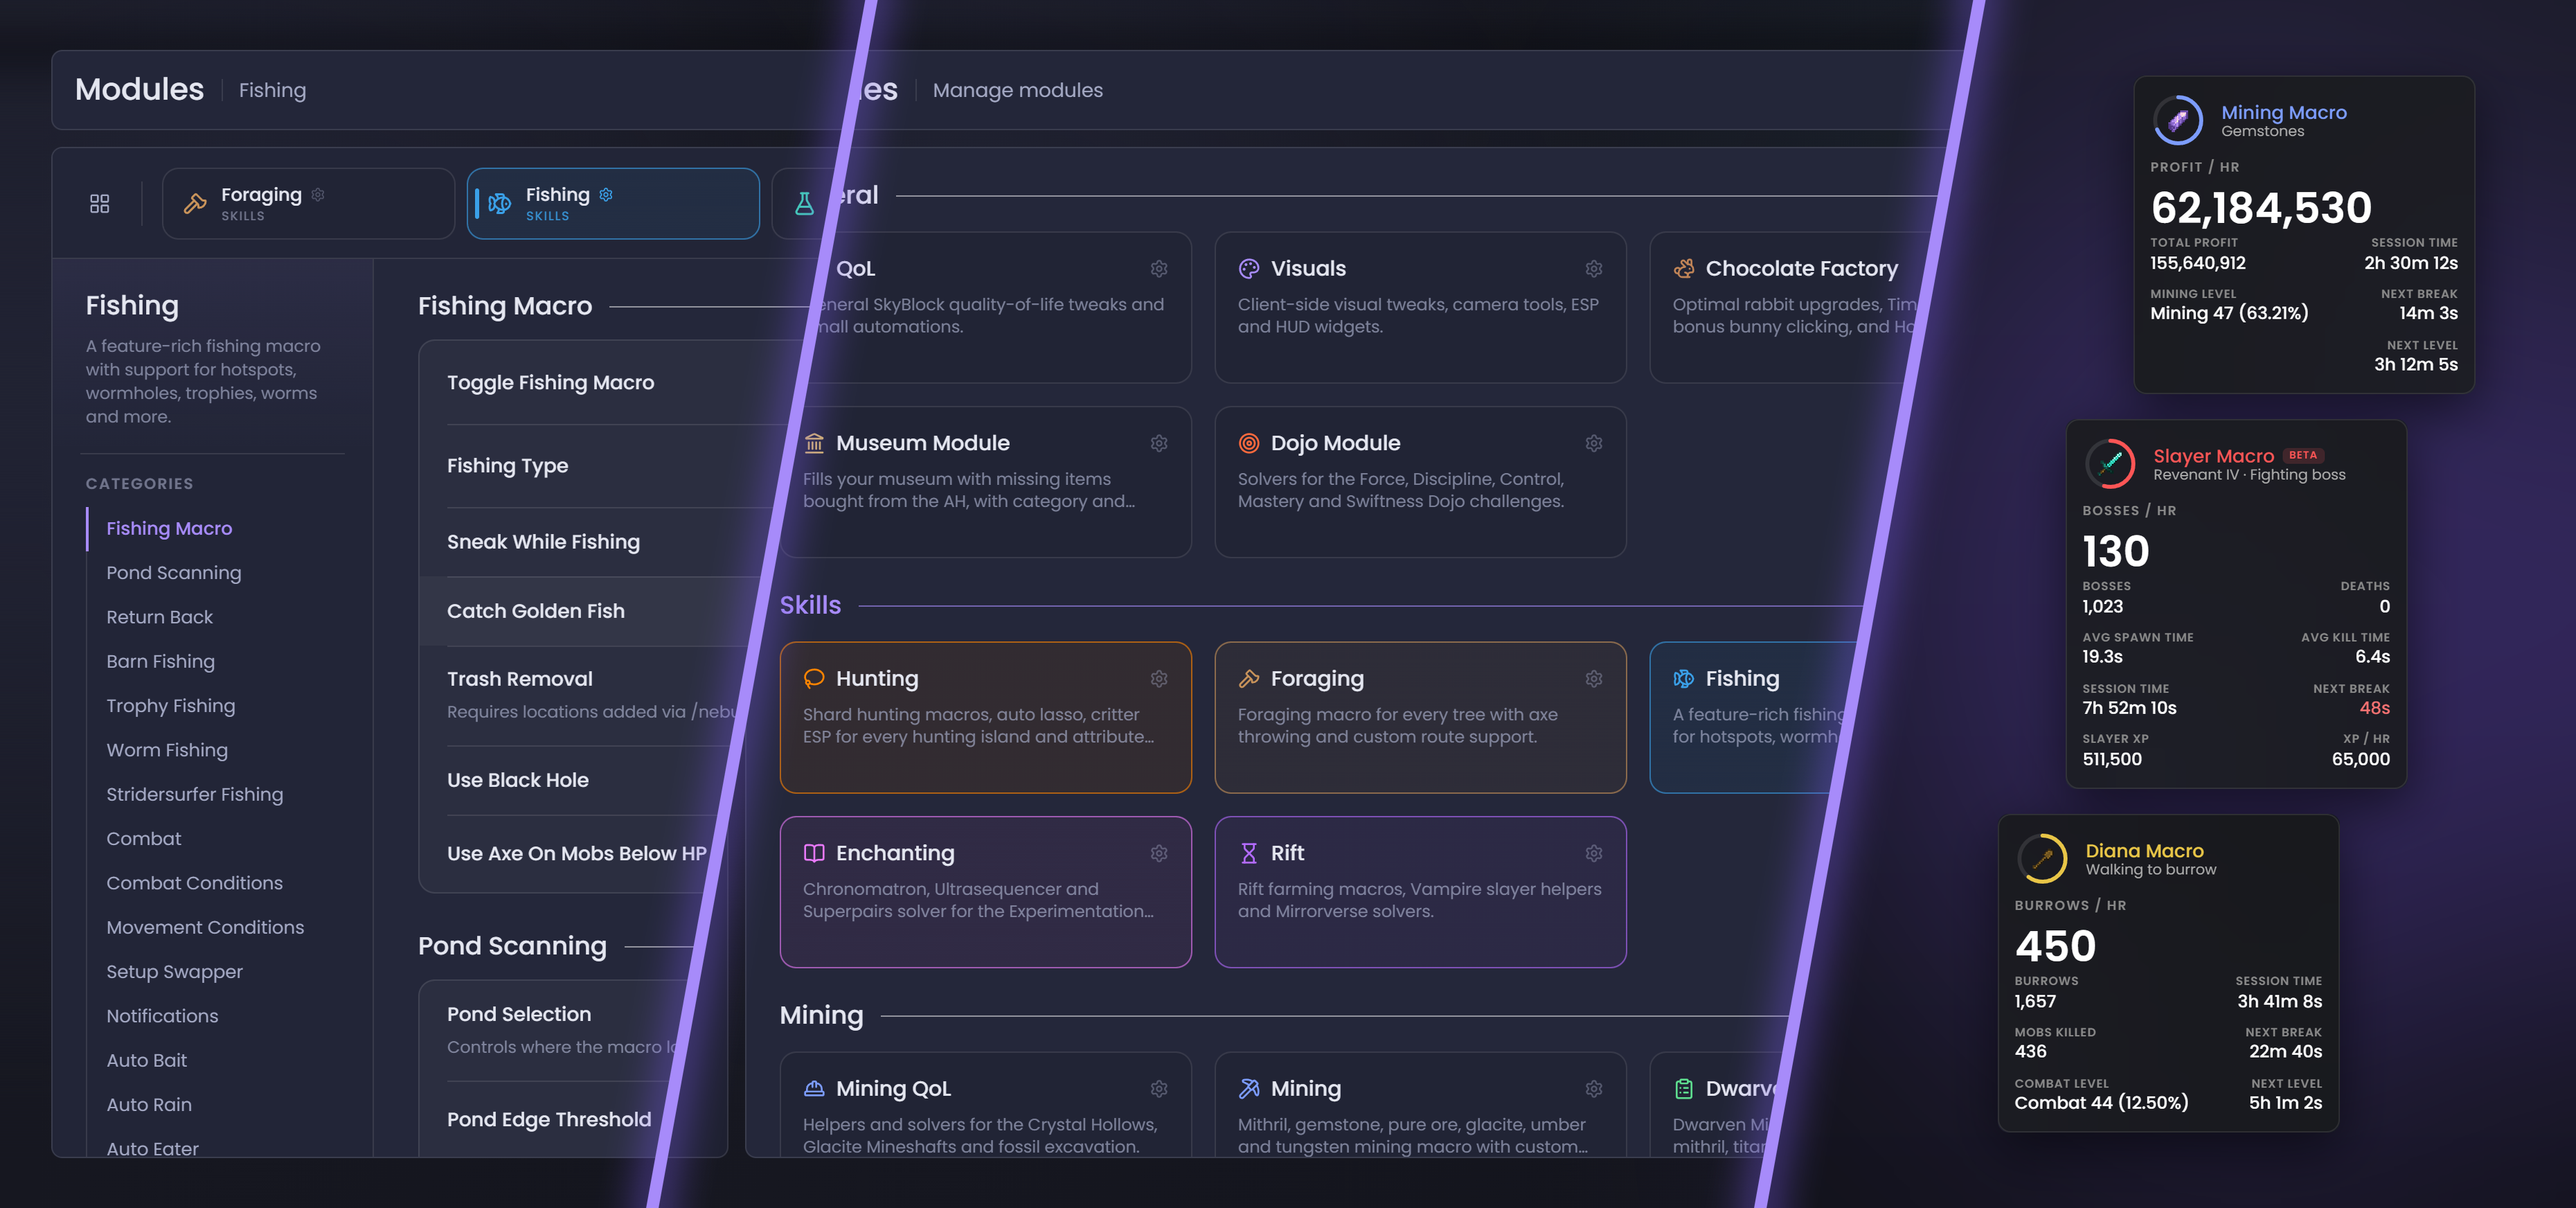
Task: Click the Mining QoL helmet icon
Action: [x=814, y=1088]
